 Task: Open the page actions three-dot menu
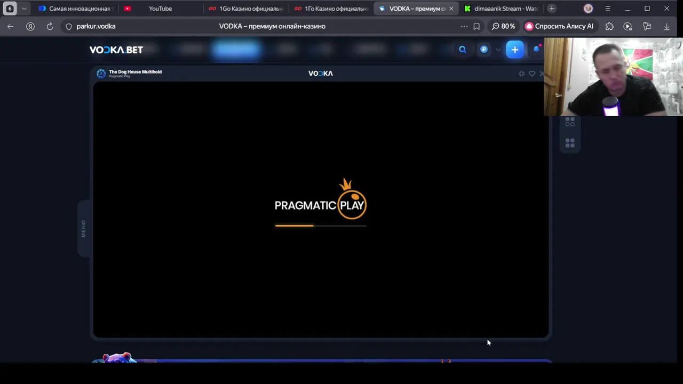tap(464, 26)
